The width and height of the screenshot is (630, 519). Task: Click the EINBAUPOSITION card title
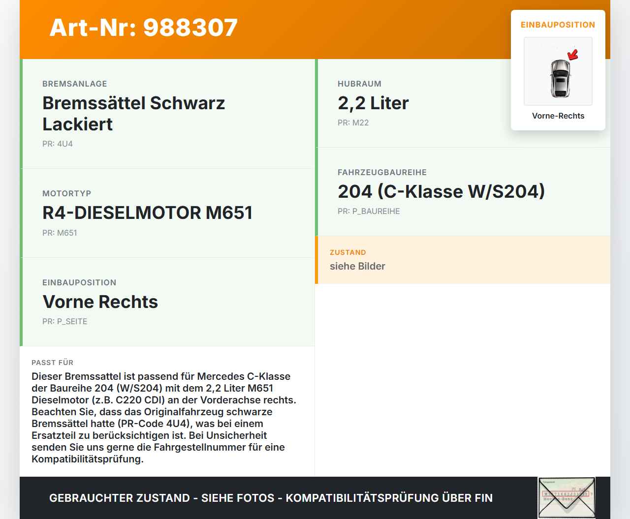(558, 25)
